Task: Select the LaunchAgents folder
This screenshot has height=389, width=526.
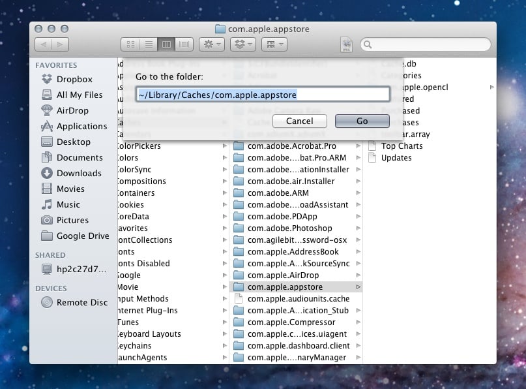Action: click(x=173, y=358)
